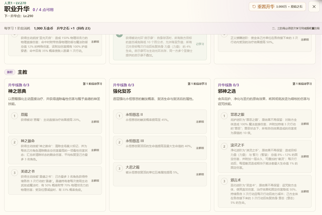Image resolution: width=322 pixels, height=215 pixels.
Task: Click the 兼职 badge next to 主教
Action: (10, 72)
